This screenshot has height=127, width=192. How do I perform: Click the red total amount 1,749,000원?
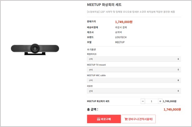tap(172, 109)
